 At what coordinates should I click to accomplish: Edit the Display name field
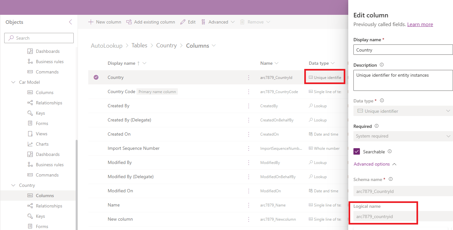tap(403, 50)
